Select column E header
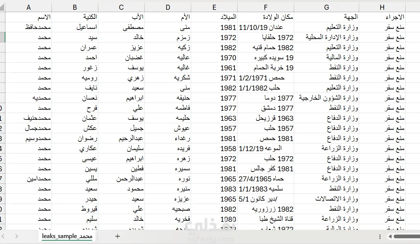The height and width of the screenshot is (244, 420). click(x=214, y=7)
